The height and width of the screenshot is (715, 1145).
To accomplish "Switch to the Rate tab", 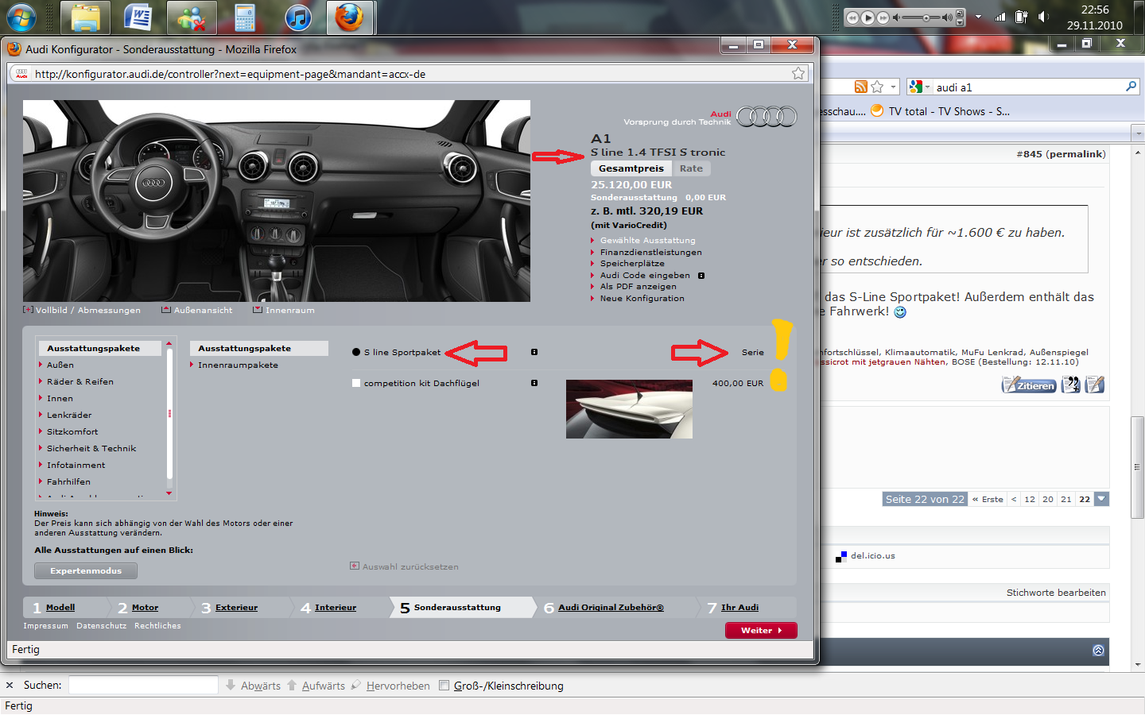I will [691, 168].
